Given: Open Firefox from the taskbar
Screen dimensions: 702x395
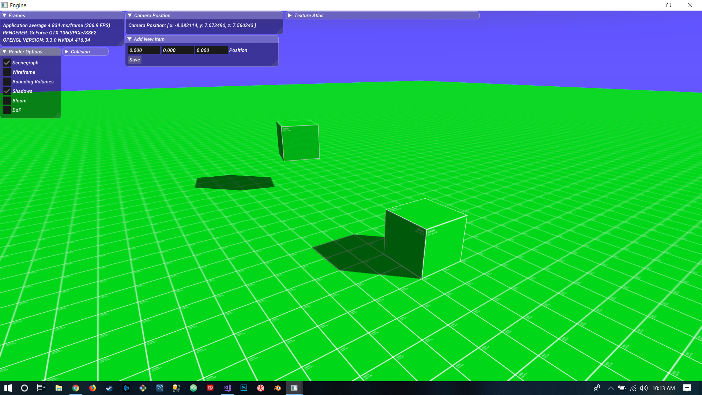Looking at the screenshot, I should click(x=93, y=388).
